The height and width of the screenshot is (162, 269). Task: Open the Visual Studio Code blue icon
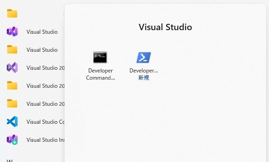pyautogui.click(x=12, y=121)
